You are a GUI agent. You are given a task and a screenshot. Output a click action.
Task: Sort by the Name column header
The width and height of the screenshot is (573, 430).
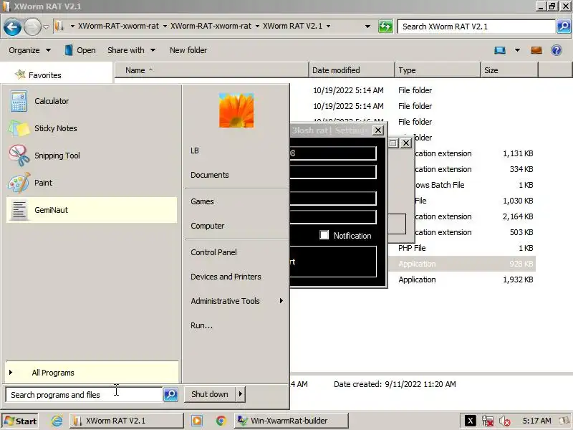(211, 70)
